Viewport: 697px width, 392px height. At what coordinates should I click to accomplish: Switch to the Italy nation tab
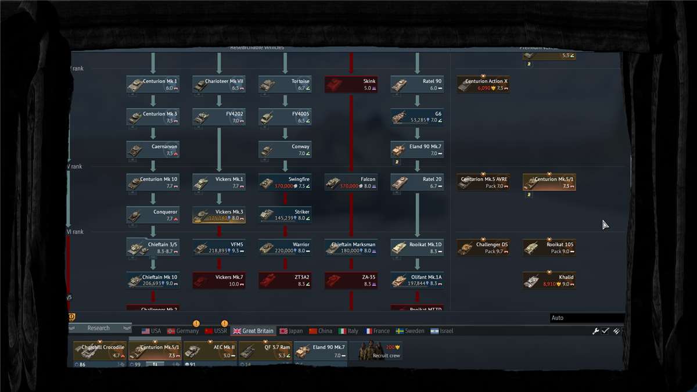click(x=348, y=331)
